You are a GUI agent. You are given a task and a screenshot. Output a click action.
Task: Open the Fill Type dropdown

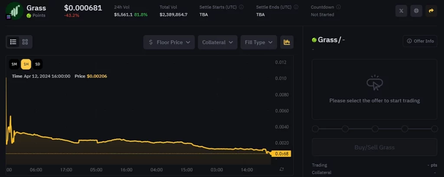[x=259, y=42]
